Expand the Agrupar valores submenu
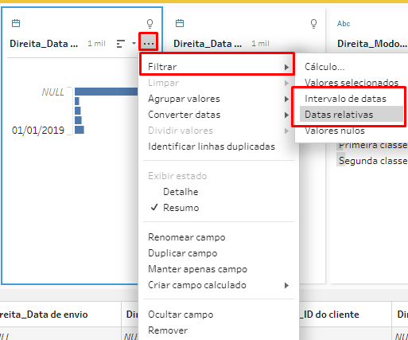 pos(219,99)
